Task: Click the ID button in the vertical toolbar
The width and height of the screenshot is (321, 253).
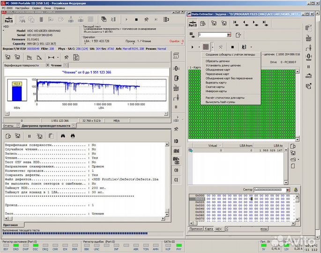Action: 176,141
